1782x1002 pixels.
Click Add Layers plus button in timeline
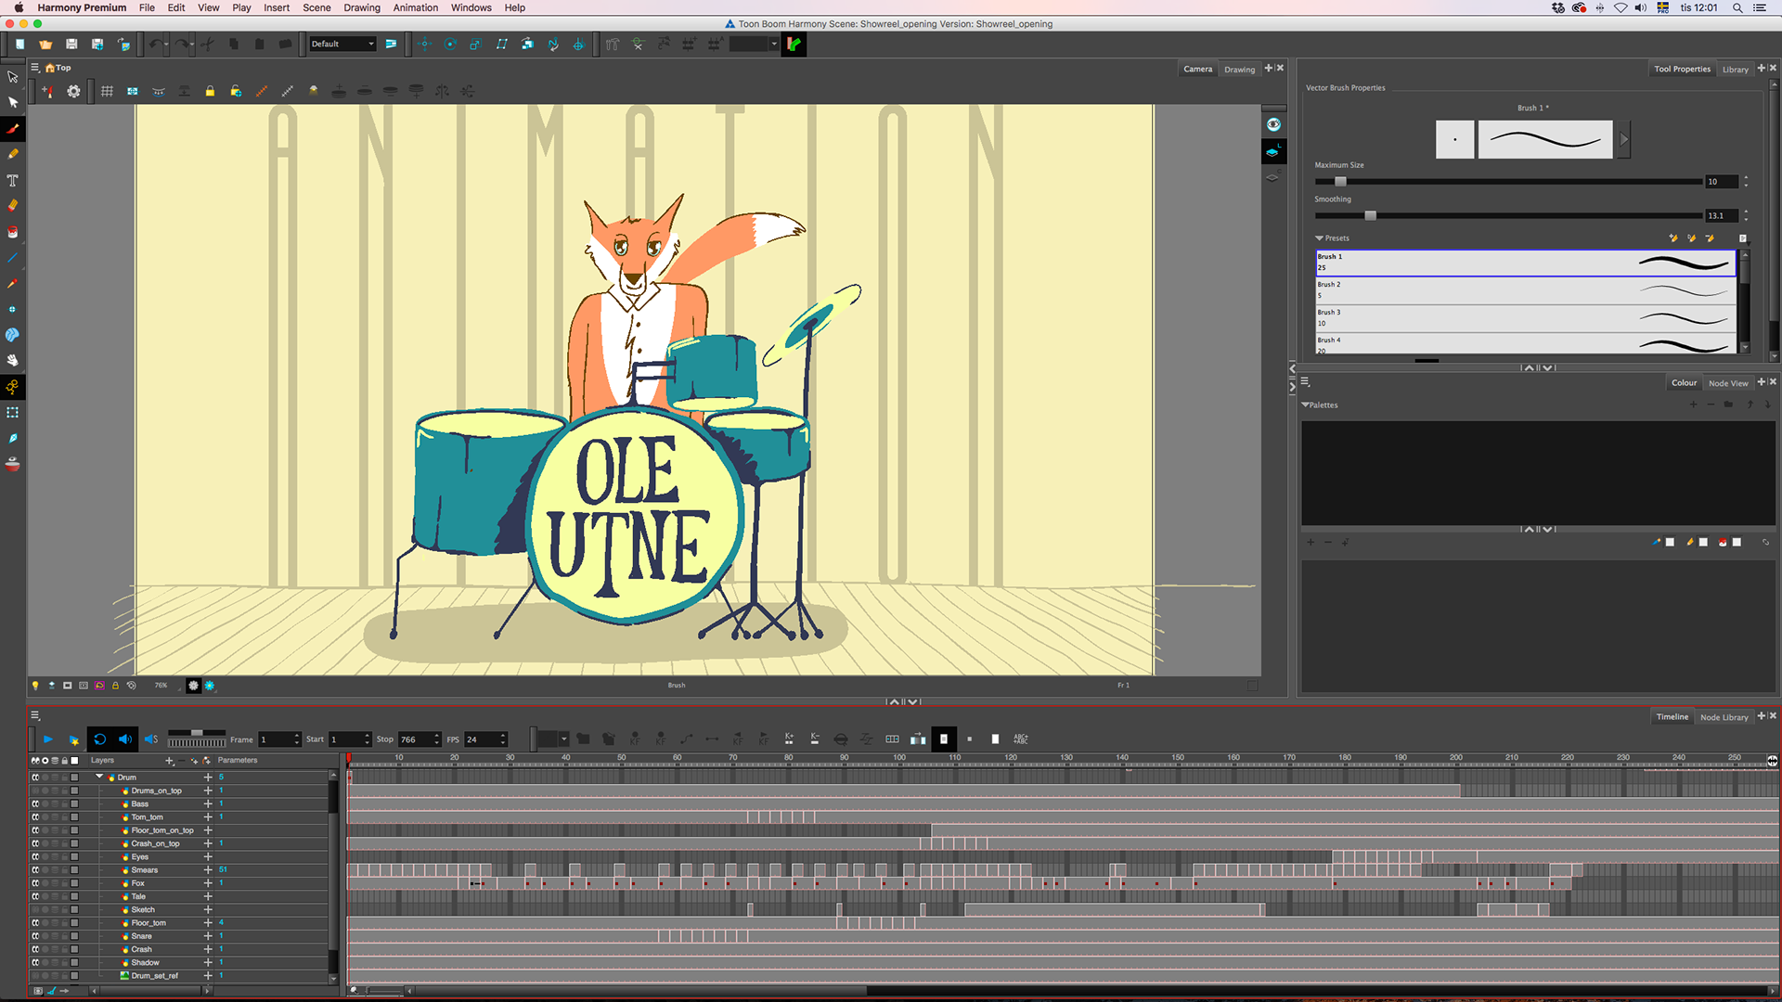click(169, 761)
